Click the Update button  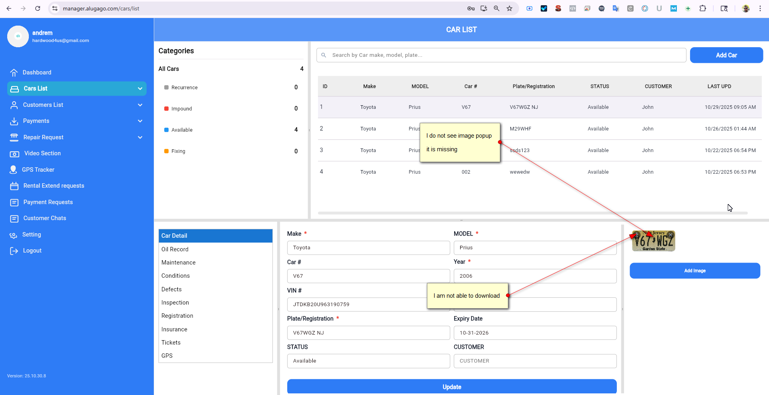pyautogui.click(x=451, y=387)
